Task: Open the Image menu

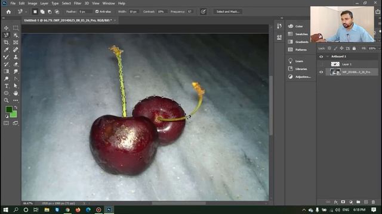Action: click(32, 4)
